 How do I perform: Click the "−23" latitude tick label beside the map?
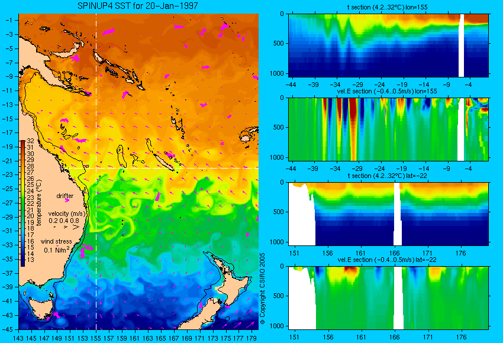(x=7, y=174)
